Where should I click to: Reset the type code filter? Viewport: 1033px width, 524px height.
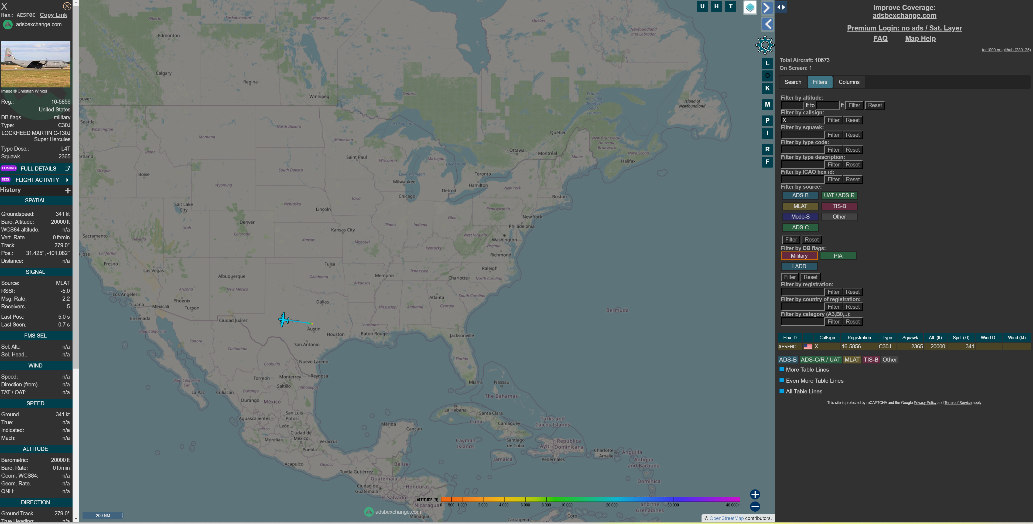point(852,150)
